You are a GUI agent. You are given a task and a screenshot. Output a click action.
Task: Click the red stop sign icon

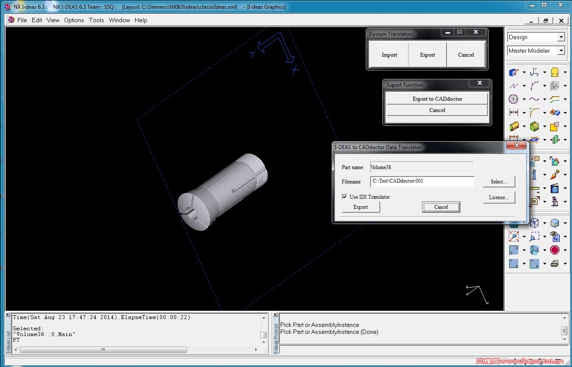[555, 250]
